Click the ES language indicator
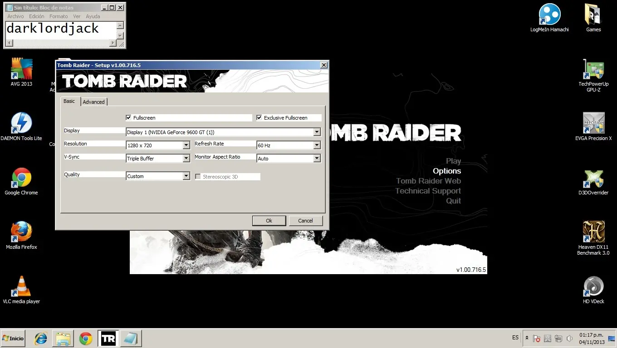This screenshot has width=617, height=348. (515, 338)
